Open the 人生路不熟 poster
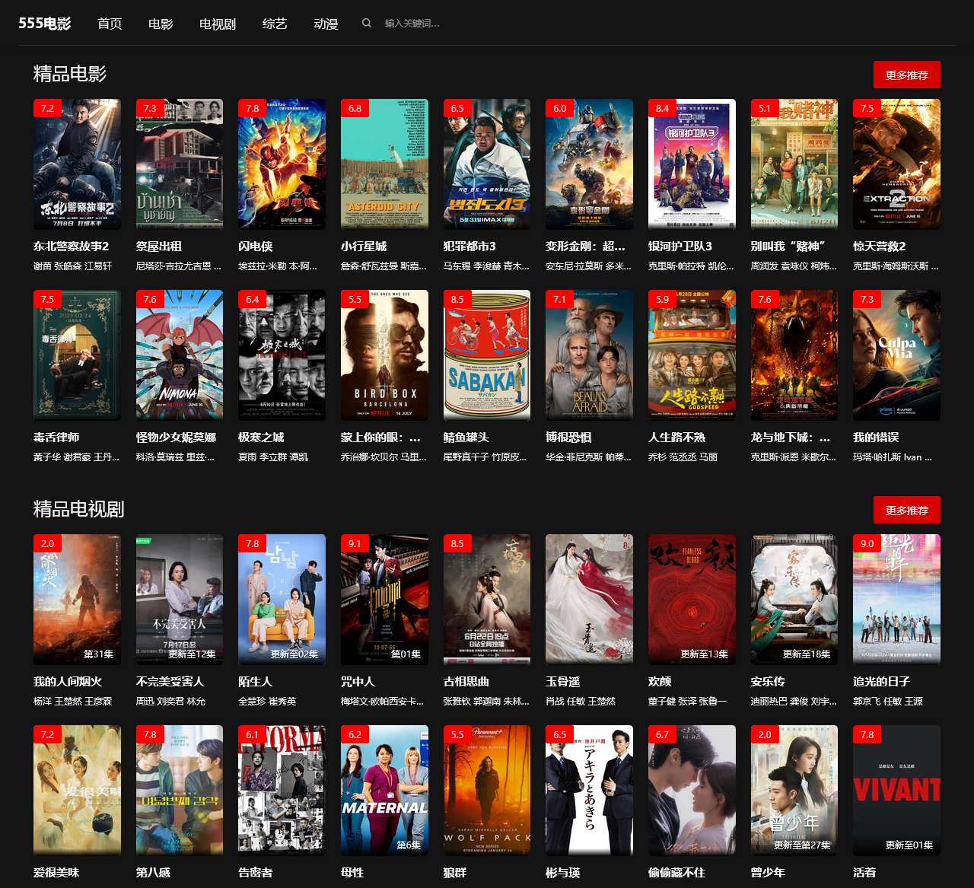Viewport: 974px width, 888px height. (692, 355)
